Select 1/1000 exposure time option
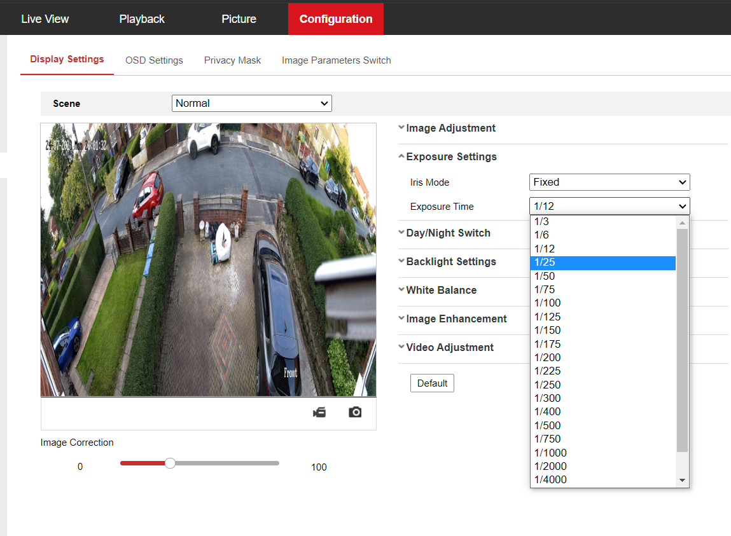Viewport: 731px width, 536px height. click(602, 453)
